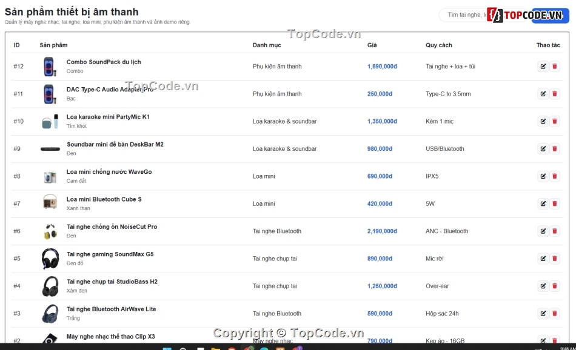Focus the Tìm tai nghe search field
The width and height of the screenshot is (576, 350).
pos(464,15)
